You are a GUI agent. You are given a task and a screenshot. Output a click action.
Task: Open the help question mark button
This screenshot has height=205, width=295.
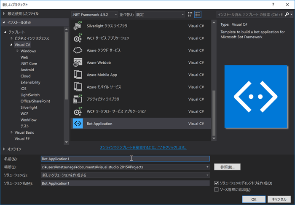tap(273, 5)
